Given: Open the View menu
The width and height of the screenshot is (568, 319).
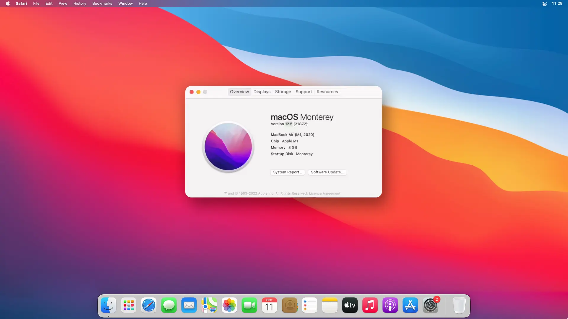Looking at the screenshot, I should (x=63, y=4).
